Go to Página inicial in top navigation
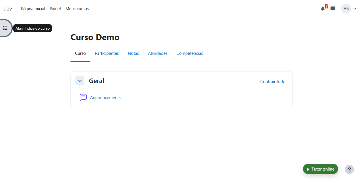The width and height of the screenshot is (363, 183). tap(33, 9)
